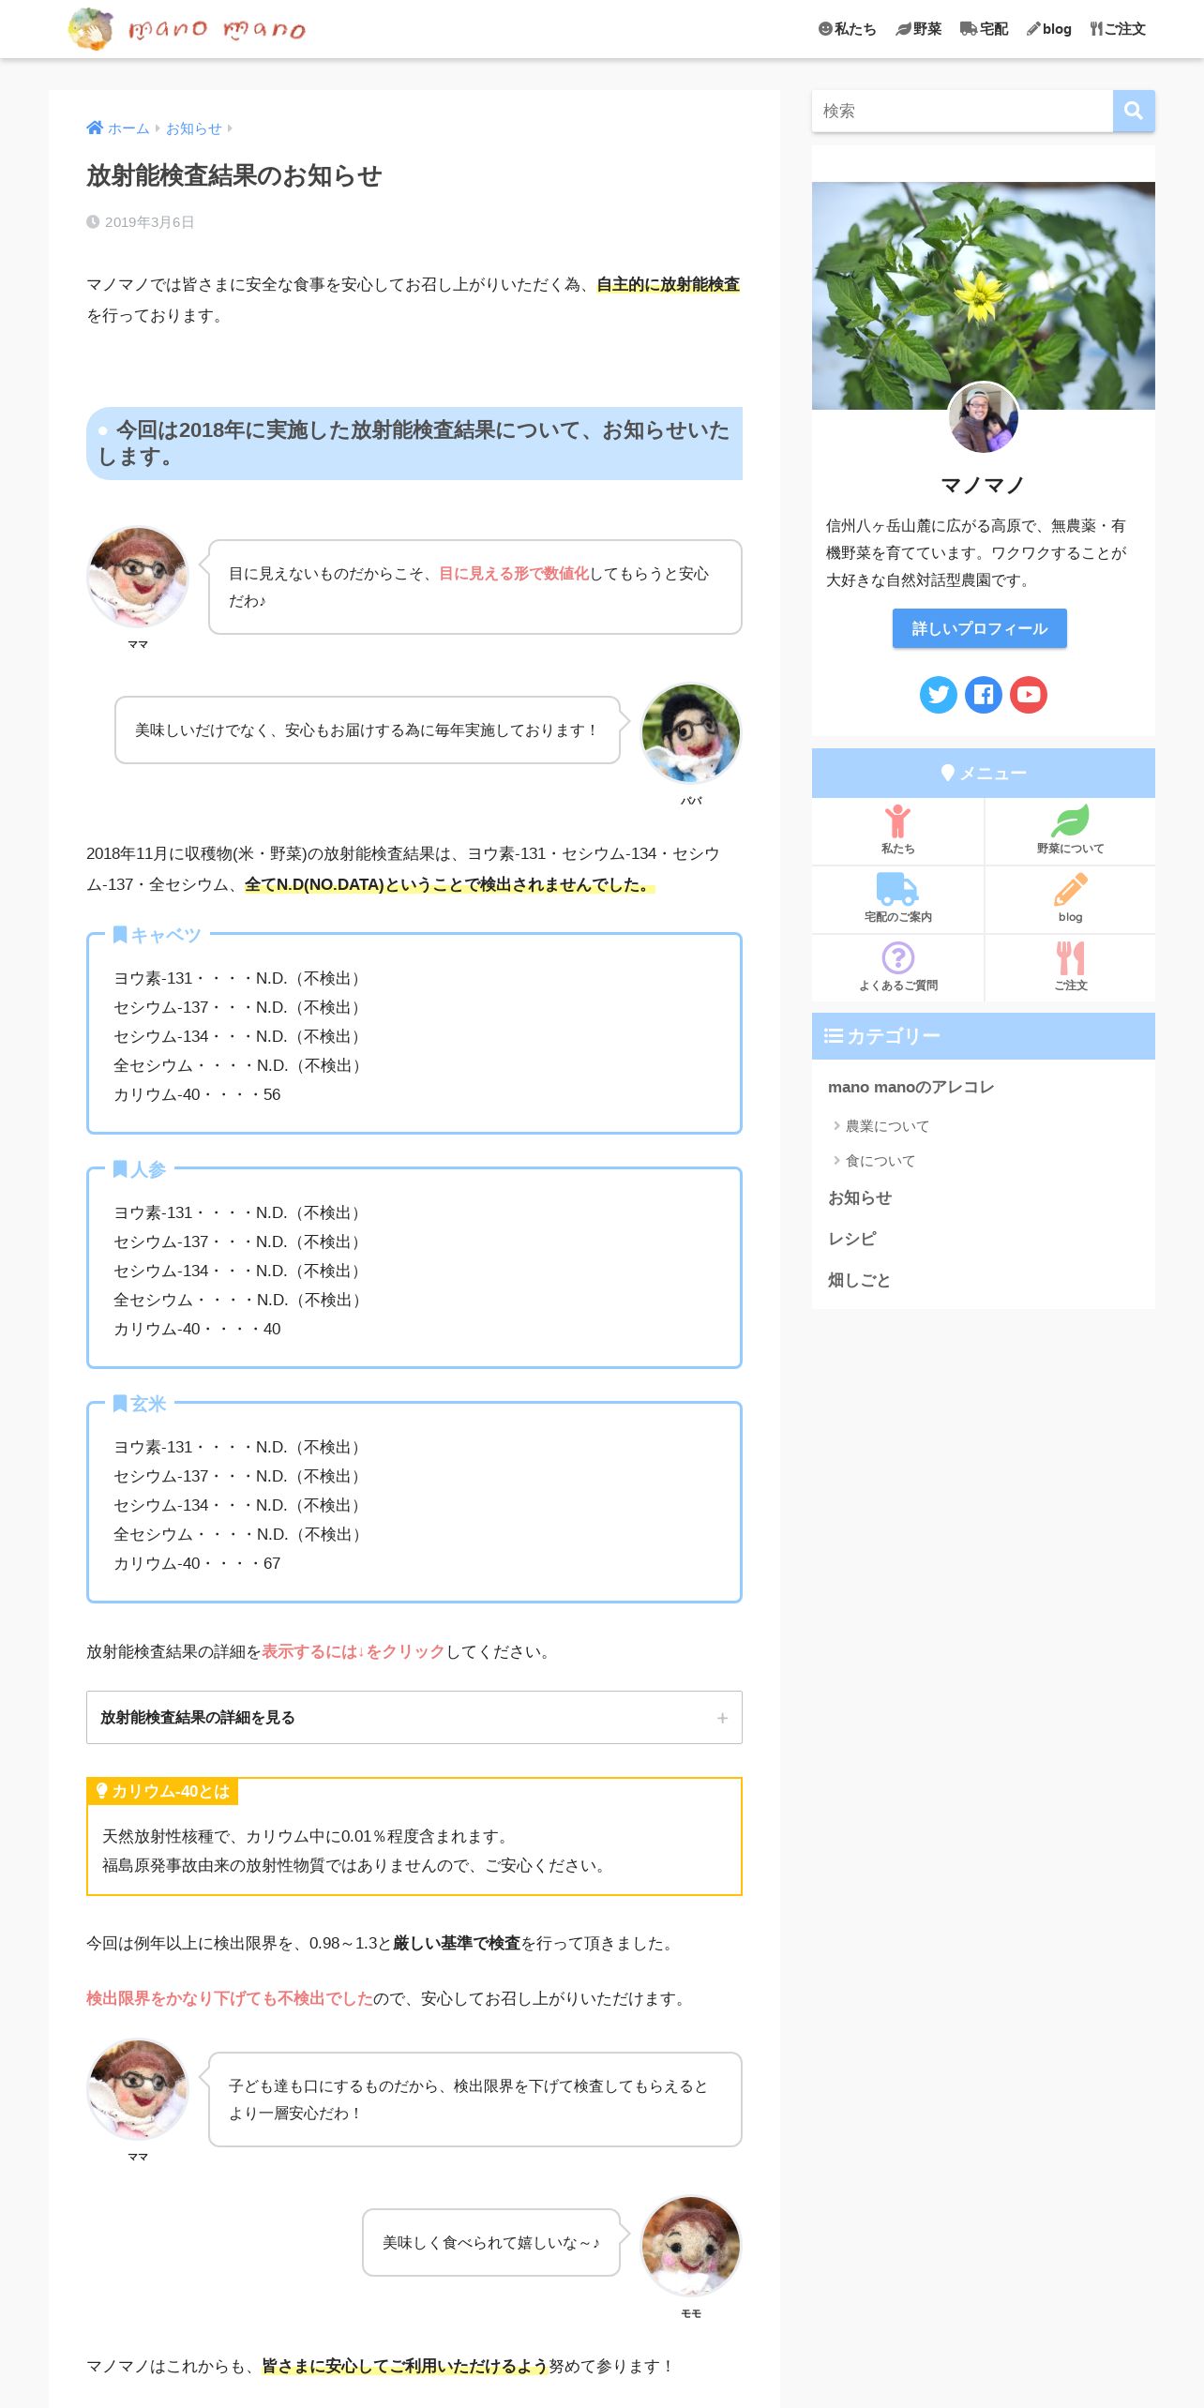Viewport: 1204px width, 2408px height.
Task: Click the 野菜について leaf icon
Action: point(1070,820)
